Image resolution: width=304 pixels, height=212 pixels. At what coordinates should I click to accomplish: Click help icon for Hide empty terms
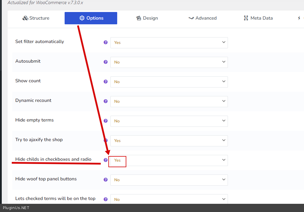click(106, 121)
